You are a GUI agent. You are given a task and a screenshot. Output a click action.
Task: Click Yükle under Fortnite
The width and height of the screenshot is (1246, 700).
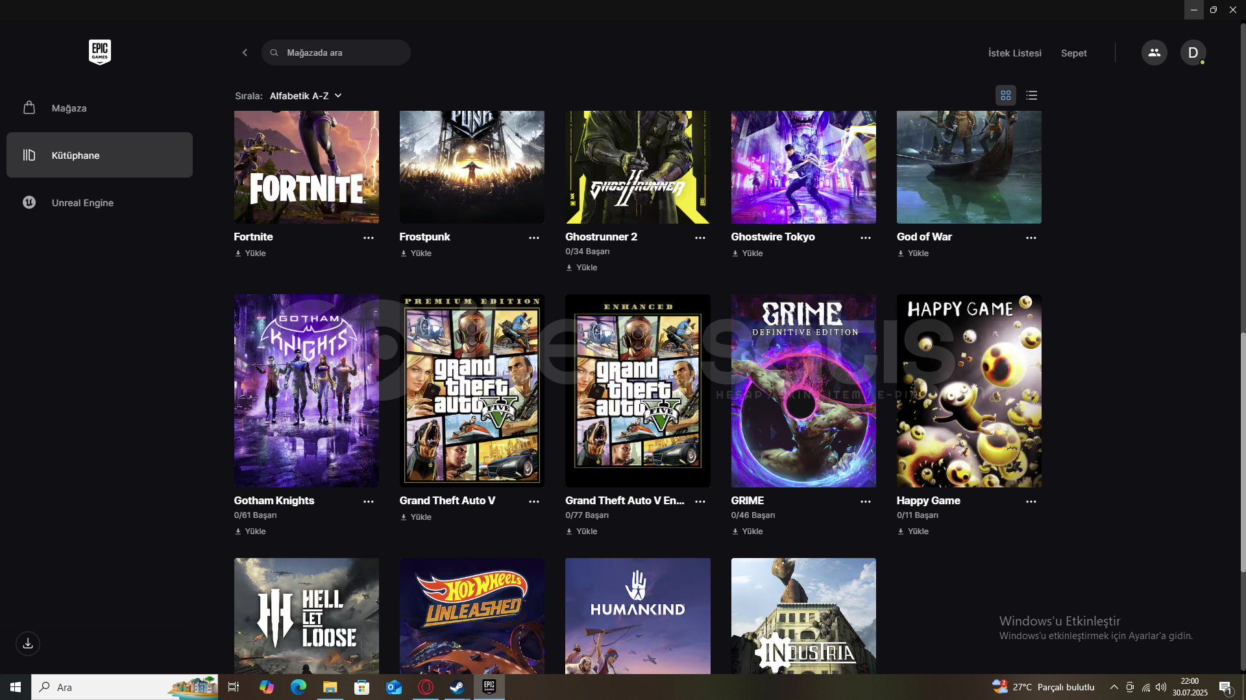pos(250,253)
